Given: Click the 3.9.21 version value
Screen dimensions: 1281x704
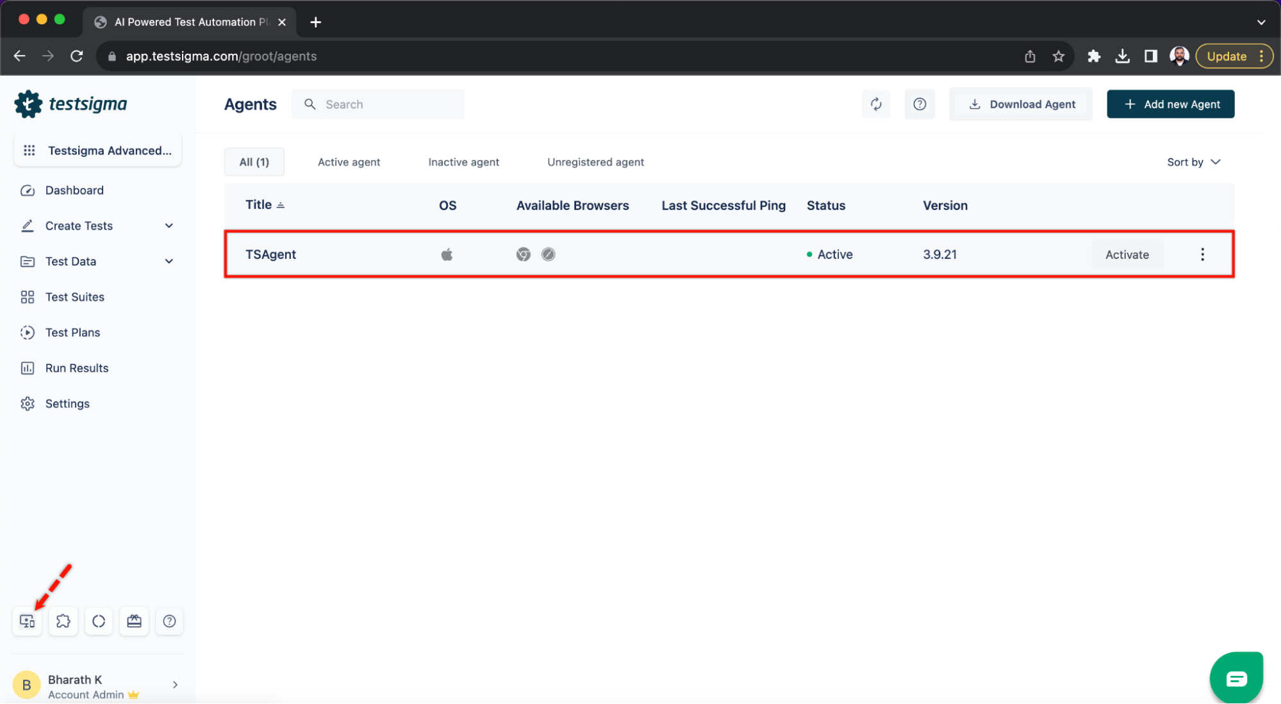Looking at the screenshot, I should coord(939,254).
